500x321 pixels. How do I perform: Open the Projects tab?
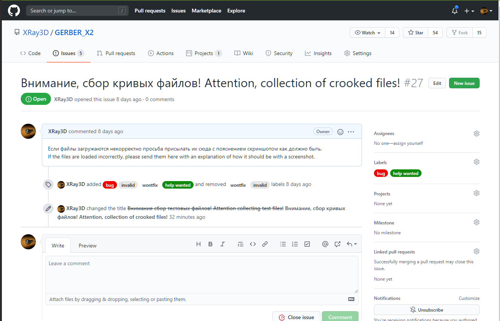click(x=204, y=53)
